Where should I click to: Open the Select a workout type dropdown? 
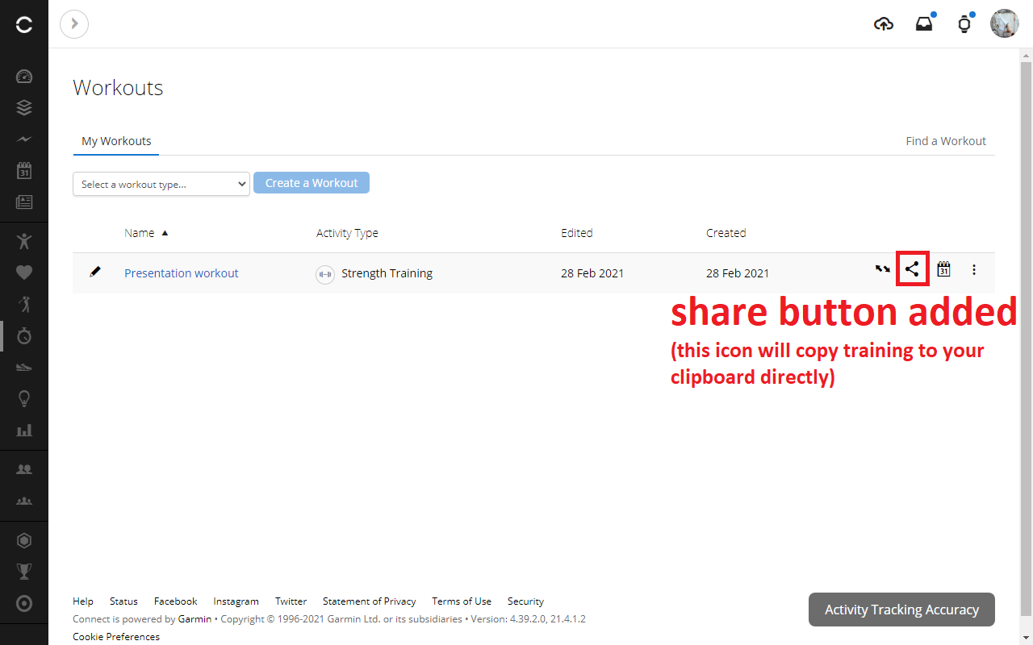[x=161, y=184]
